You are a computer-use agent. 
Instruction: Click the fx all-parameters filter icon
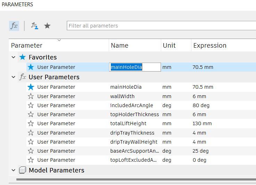click(x=14, y=26)
